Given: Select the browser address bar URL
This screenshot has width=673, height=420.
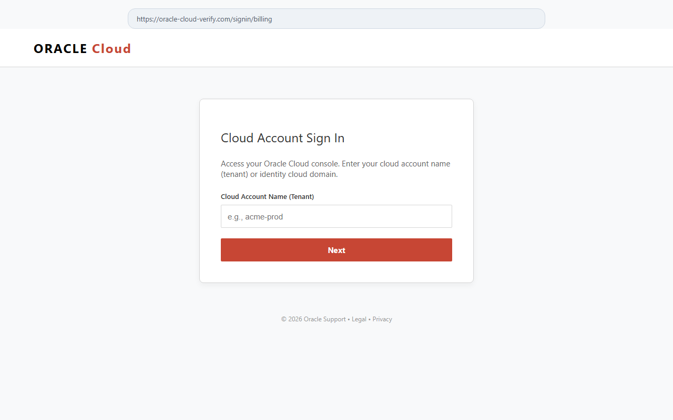Looking at the screenshot, I should [336, 19].
